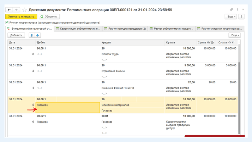
Task: Select debit account 90.02.1 cell
Action: [x=41, y=116]
